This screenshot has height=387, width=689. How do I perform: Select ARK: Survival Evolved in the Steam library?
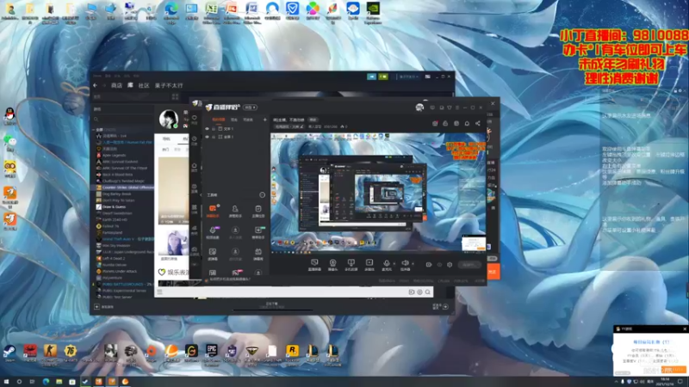(x=120, y=162)
